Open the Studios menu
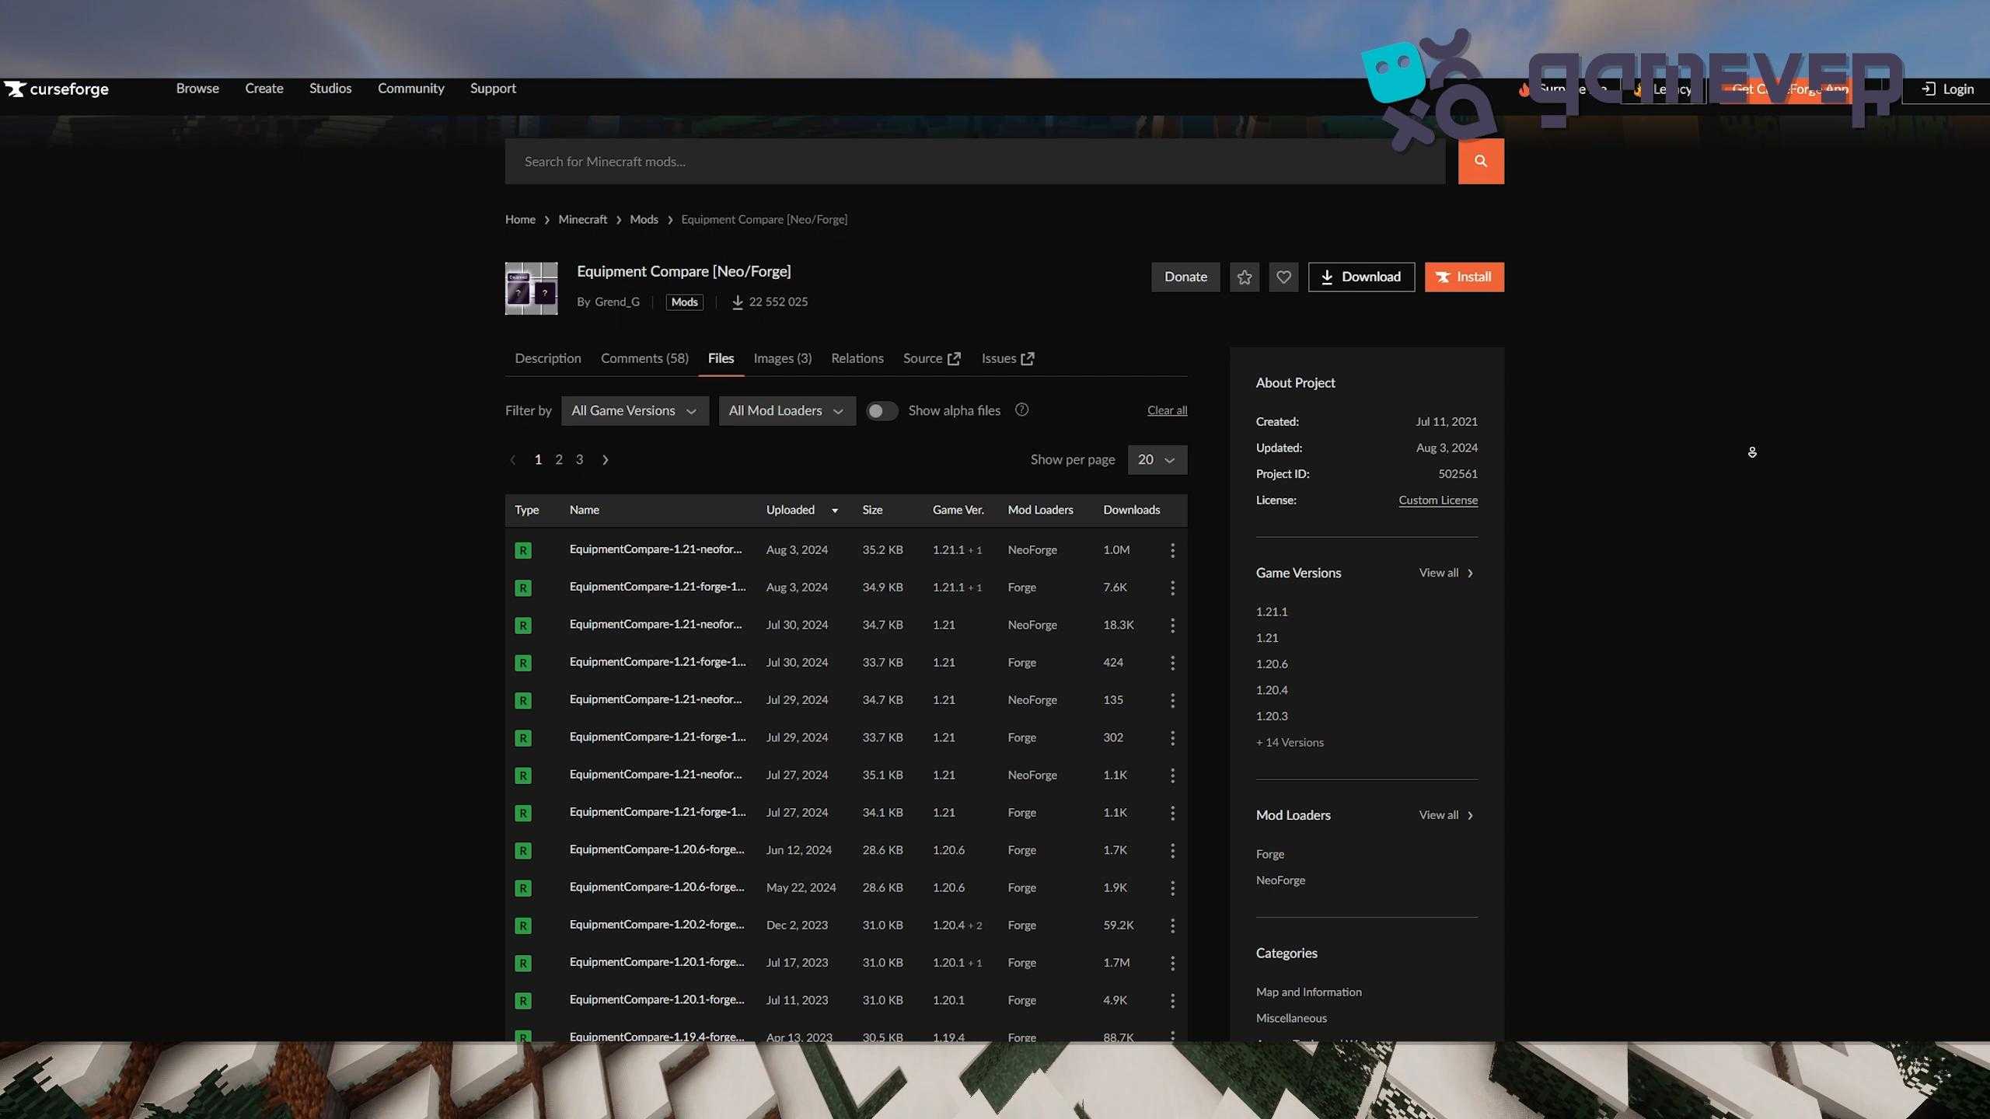 coord(330,89)
